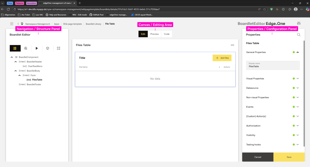The image size is (310, 167).
Task: Click the search icon in the Properties panel
Action: 298,35
